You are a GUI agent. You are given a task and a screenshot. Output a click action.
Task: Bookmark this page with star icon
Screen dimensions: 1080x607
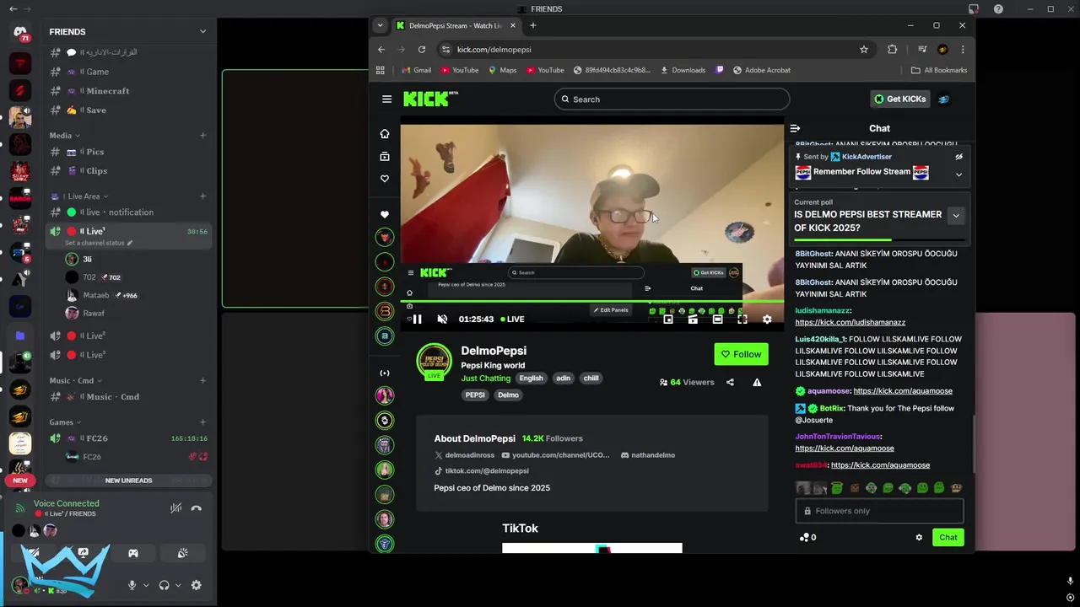pyautogui.click(x=864, y=50)
